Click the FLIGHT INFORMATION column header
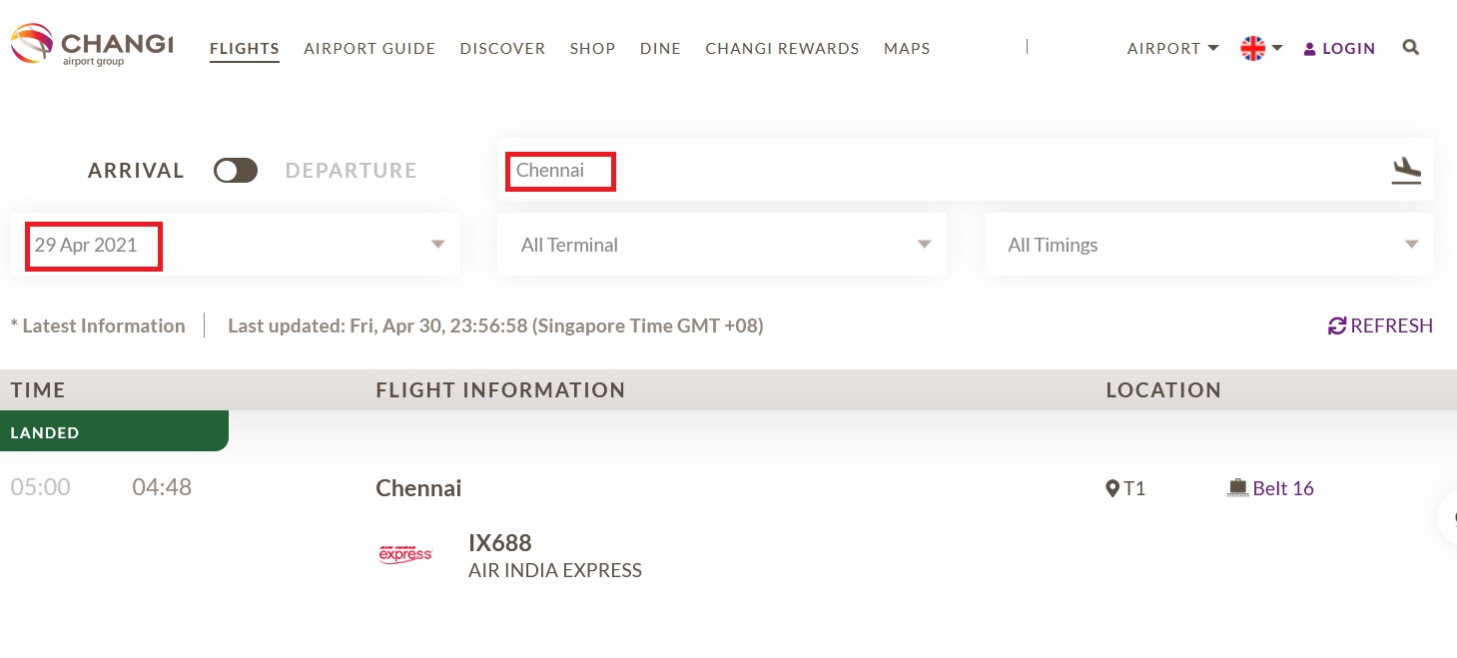This screenshot has width=1457, height=658. click(x=500, y=390)
